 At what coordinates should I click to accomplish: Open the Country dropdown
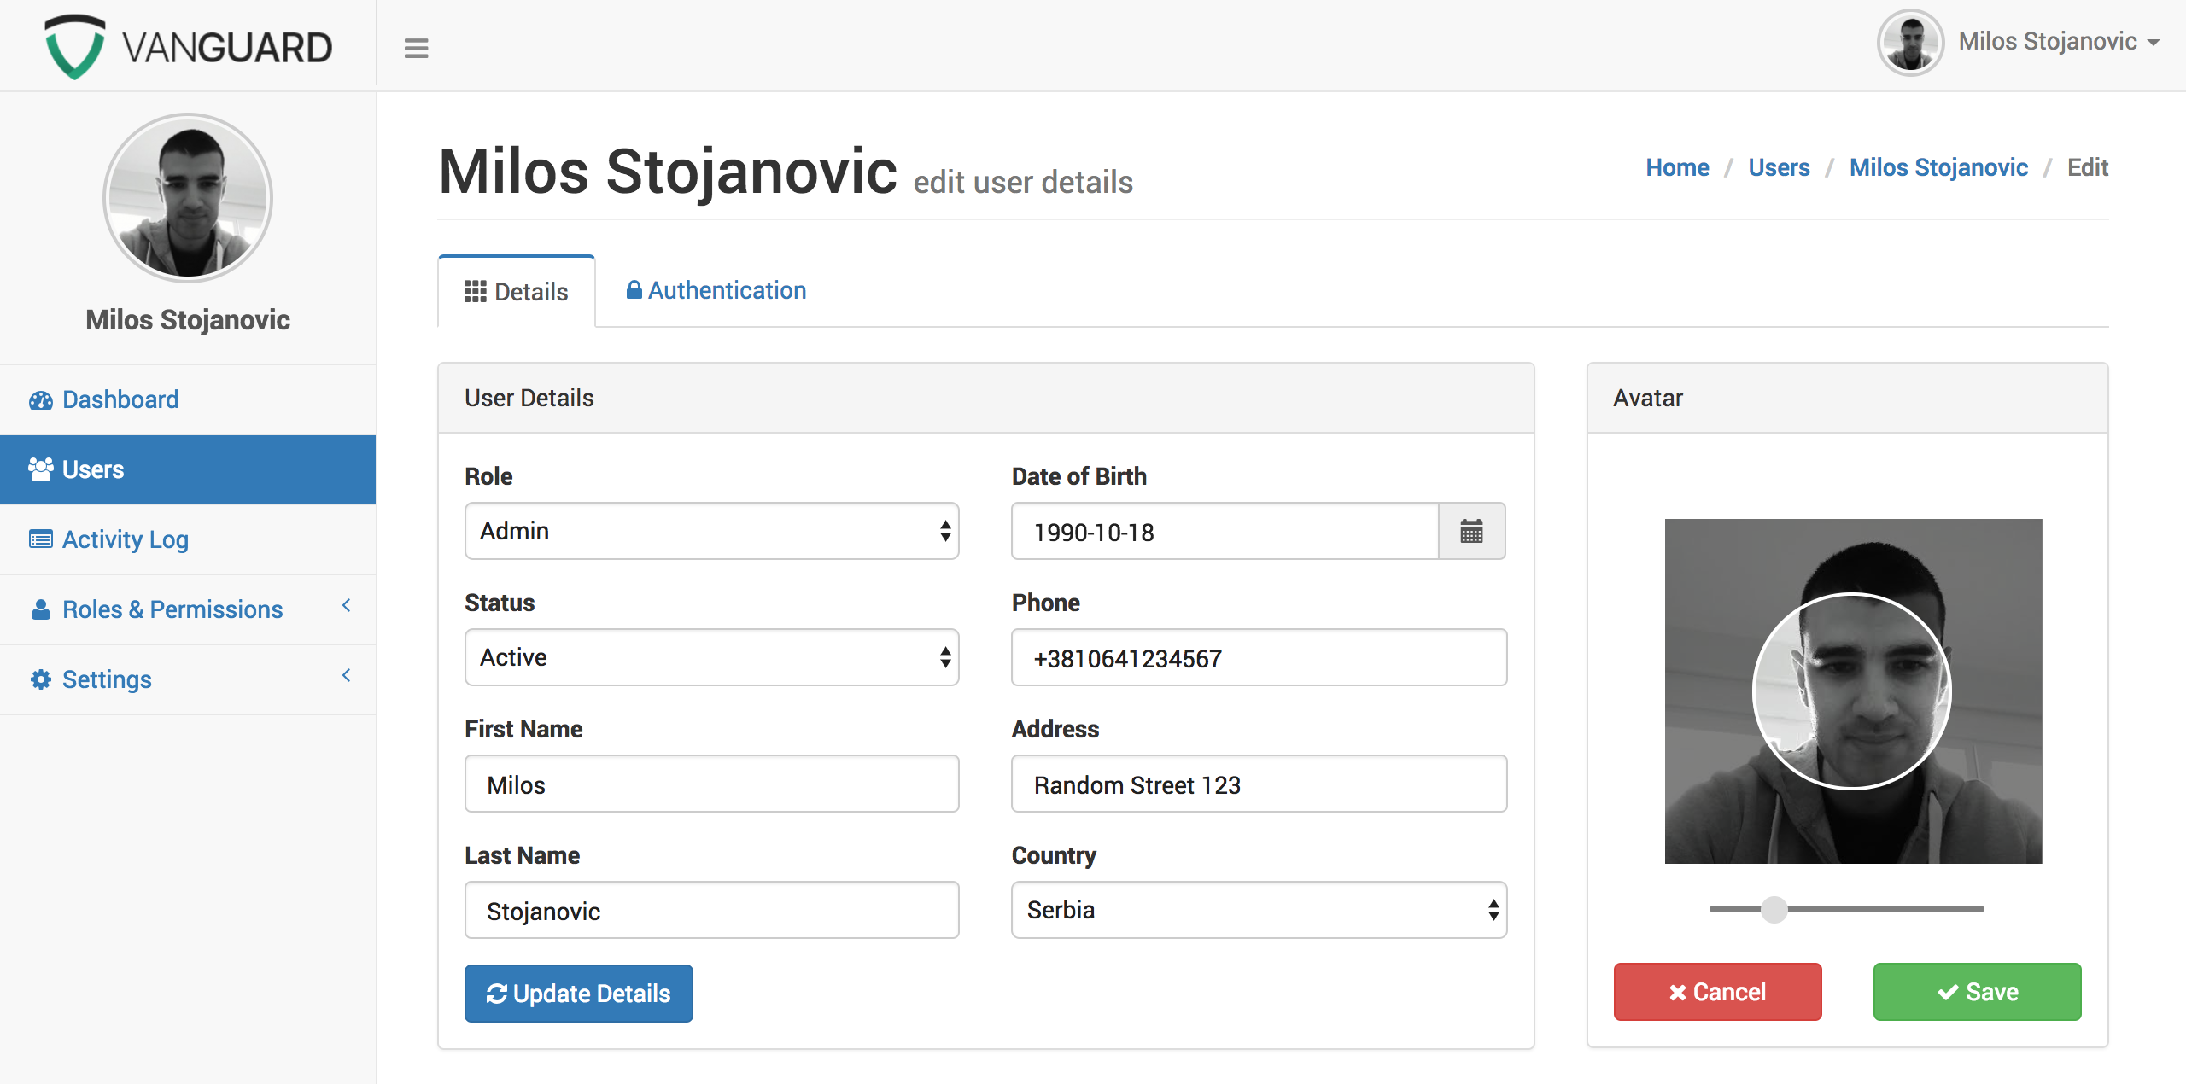1259,910
